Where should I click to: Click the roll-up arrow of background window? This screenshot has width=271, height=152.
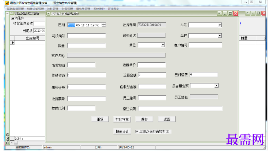tap(247, 13)
